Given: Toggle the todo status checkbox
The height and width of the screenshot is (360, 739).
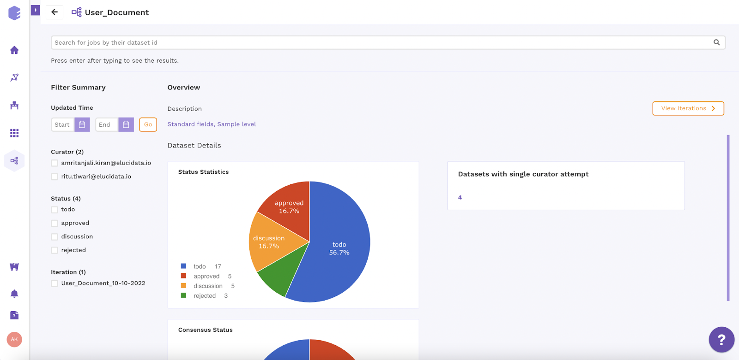Looking at the screenshot, I should click(55, 210).
